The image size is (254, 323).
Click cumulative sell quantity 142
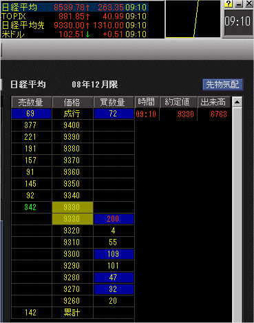pyautogui.click(x=32, y=313)
